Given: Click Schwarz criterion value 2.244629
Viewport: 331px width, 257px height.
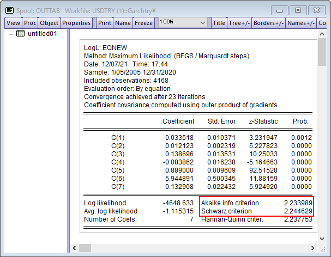Looking at the screenshot, I should 298,211.
